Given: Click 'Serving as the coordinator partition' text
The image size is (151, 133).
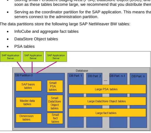Looking at the screenshot, I should pos(83,12).
